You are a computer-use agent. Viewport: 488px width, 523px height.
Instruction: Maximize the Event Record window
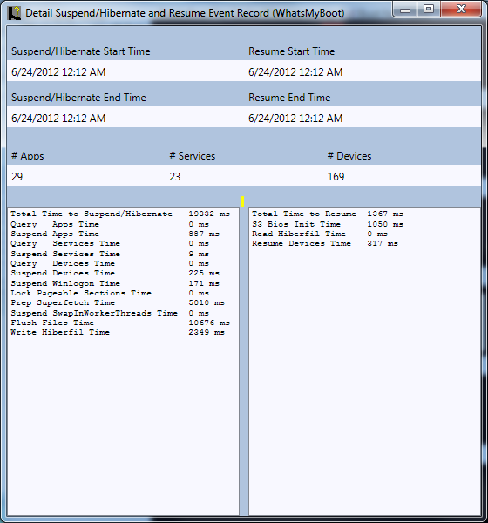tap(429, 10)
